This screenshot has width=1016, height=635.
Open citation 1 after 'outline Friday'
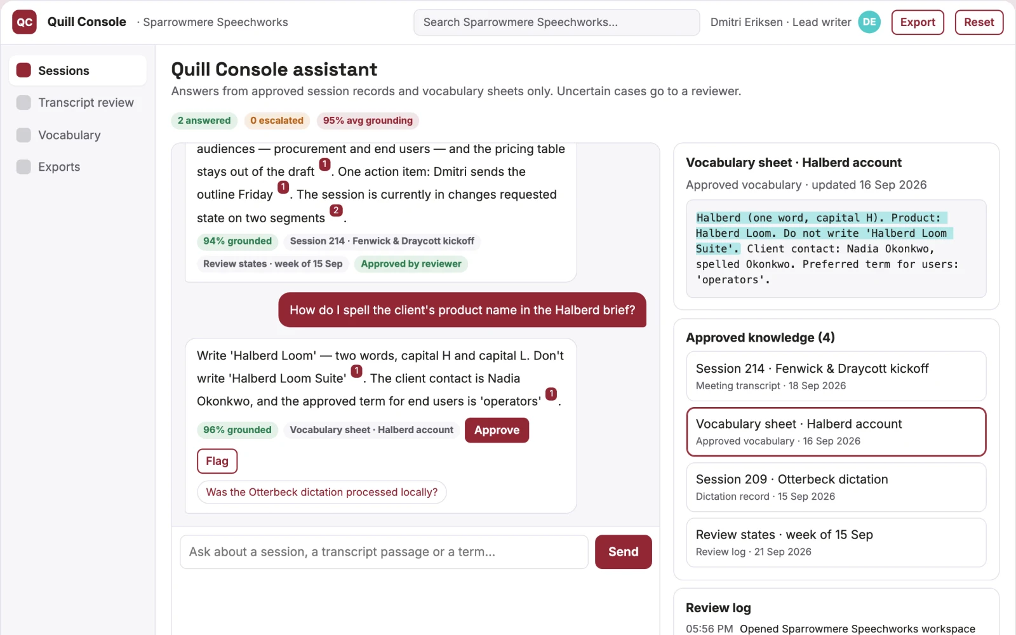283,187
